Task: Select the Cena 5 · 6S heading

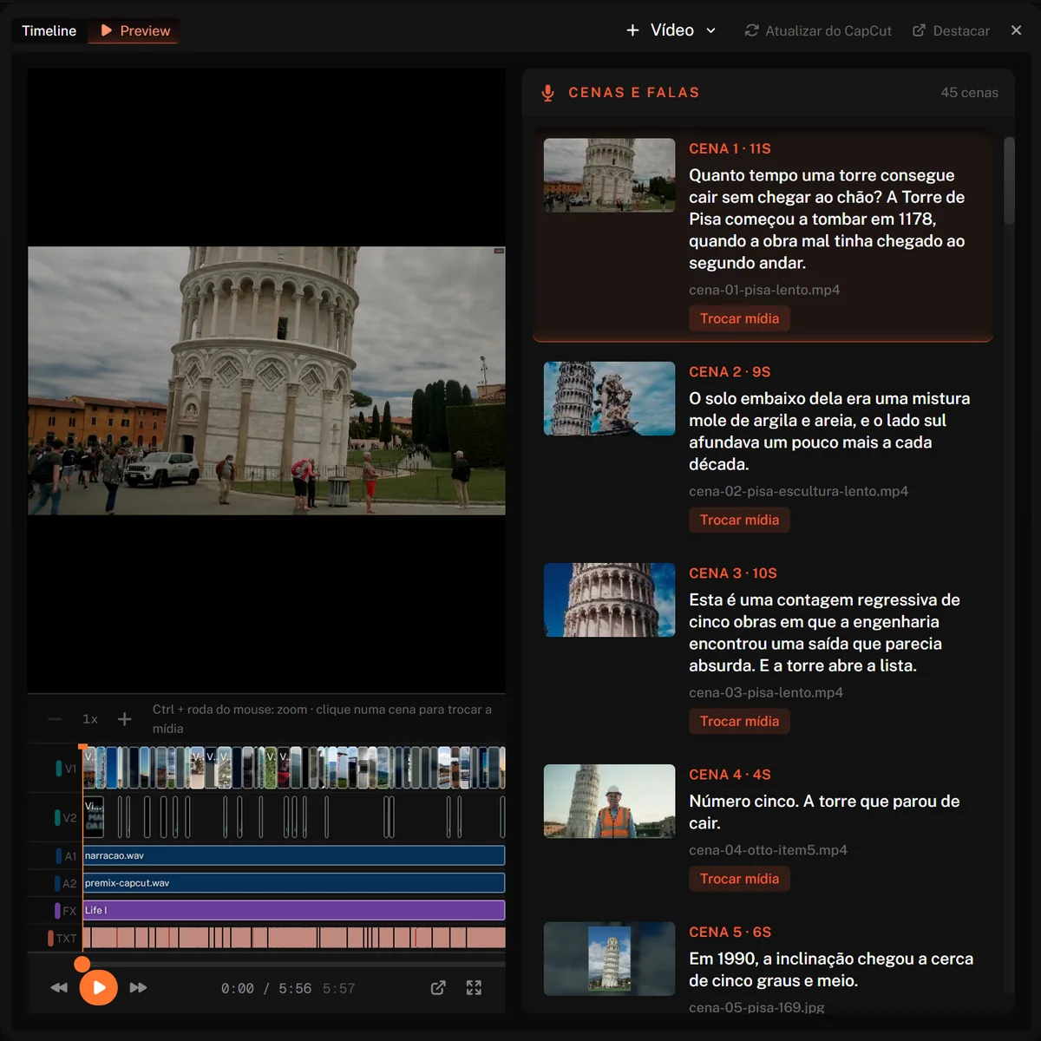Action: coord(730,932)
